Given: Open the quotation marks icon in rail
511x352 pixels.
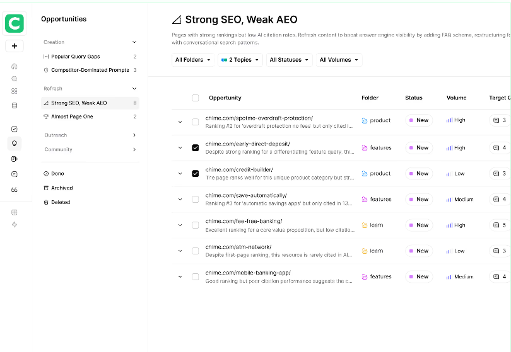Looking at the screenshot, I should coord(15,190).
